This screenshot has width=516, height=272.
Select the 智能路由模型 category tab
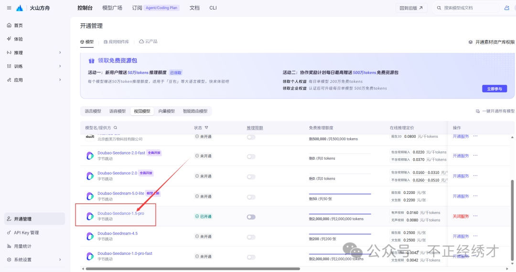click(195, 111)
